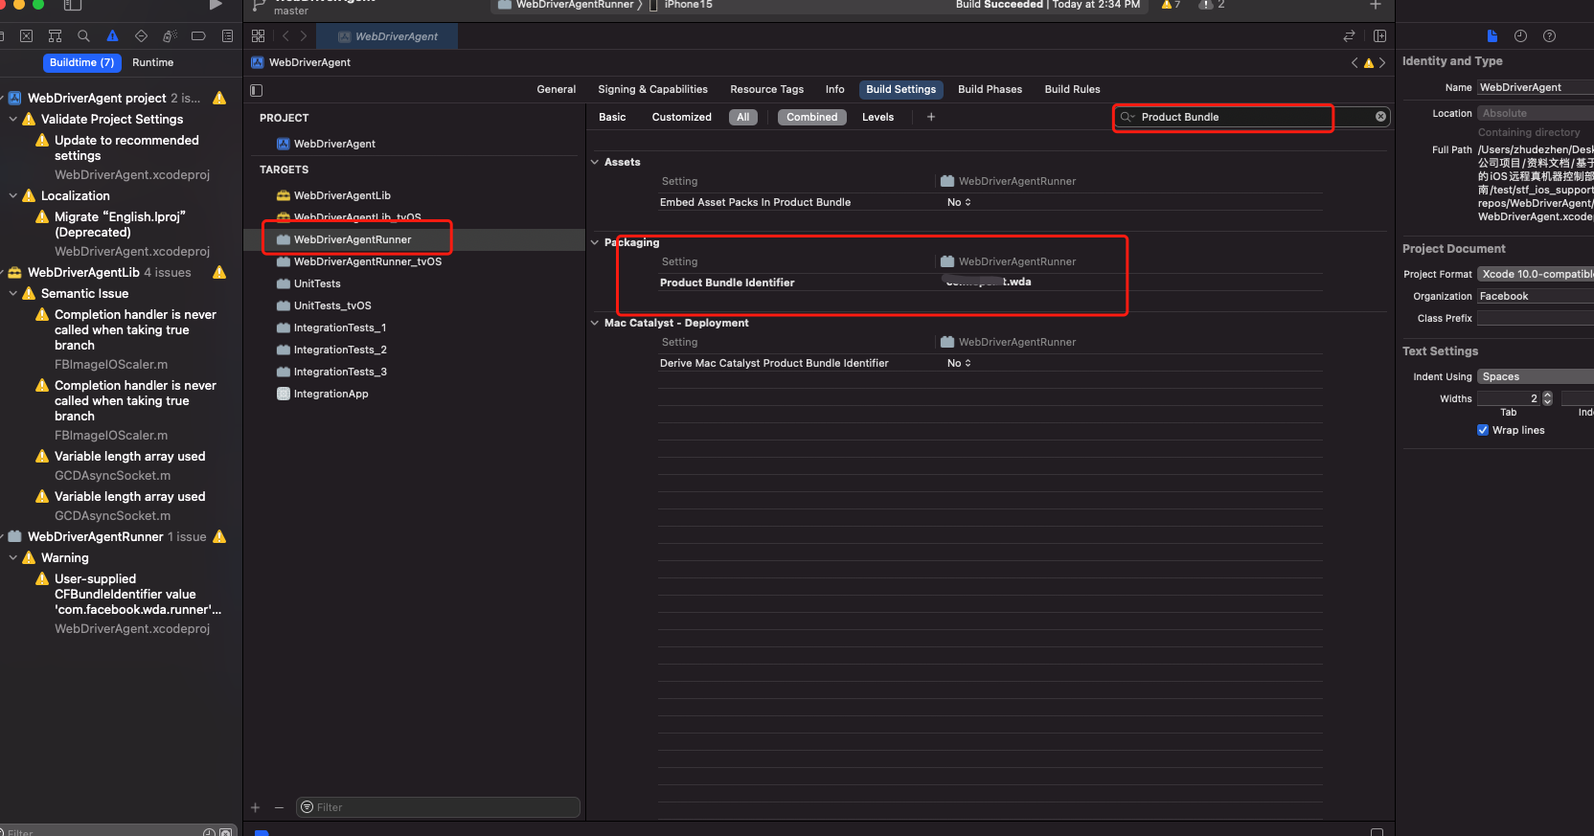Click the Run play button
Image resolution: width=1594 pixels, height=836 pixels.
[216, 5]
